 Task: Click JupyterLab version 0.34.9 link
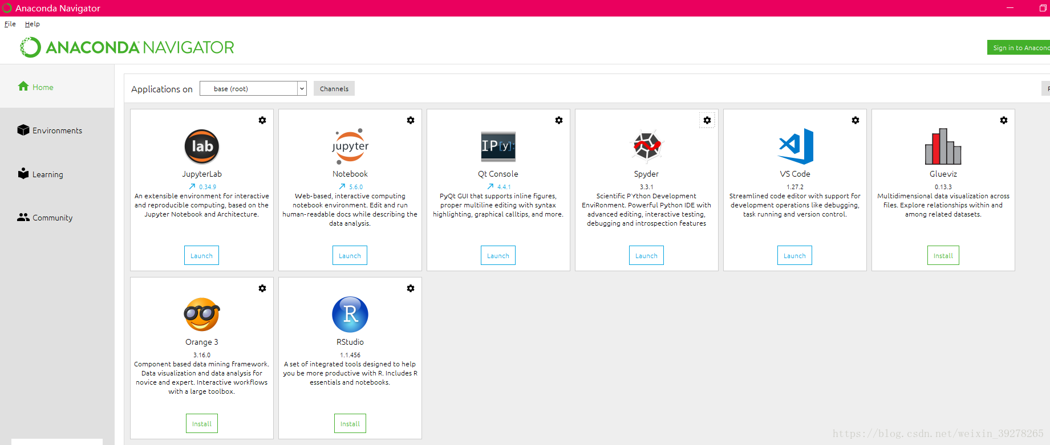click(x=208, y=187)
